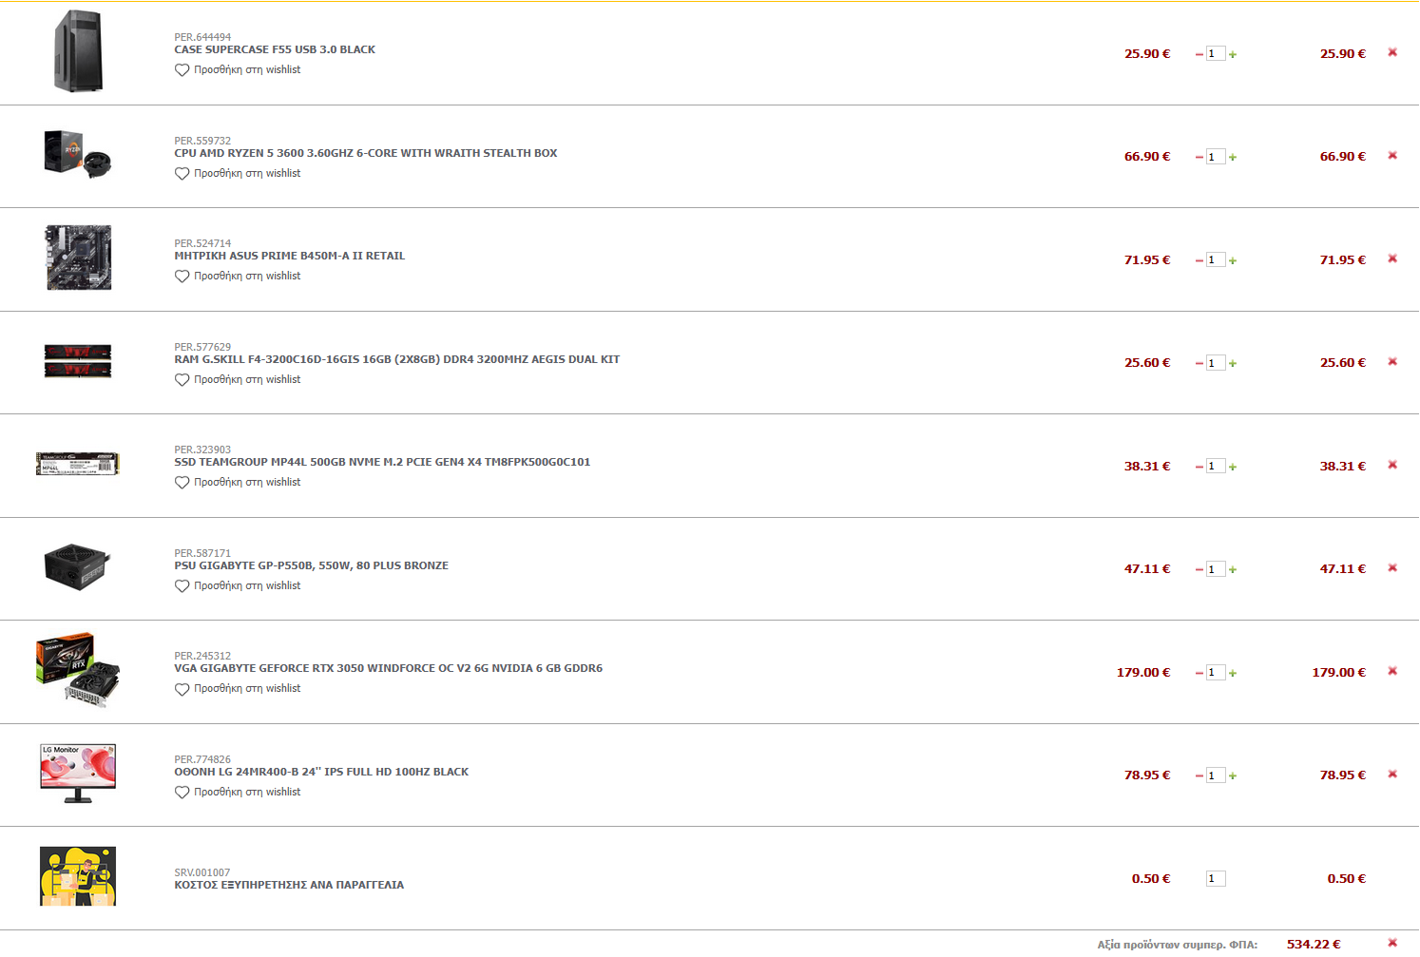
Task: Increase quantity of PSU GIGABYTE GP-P550B
Action: (x=1233, y=569)
